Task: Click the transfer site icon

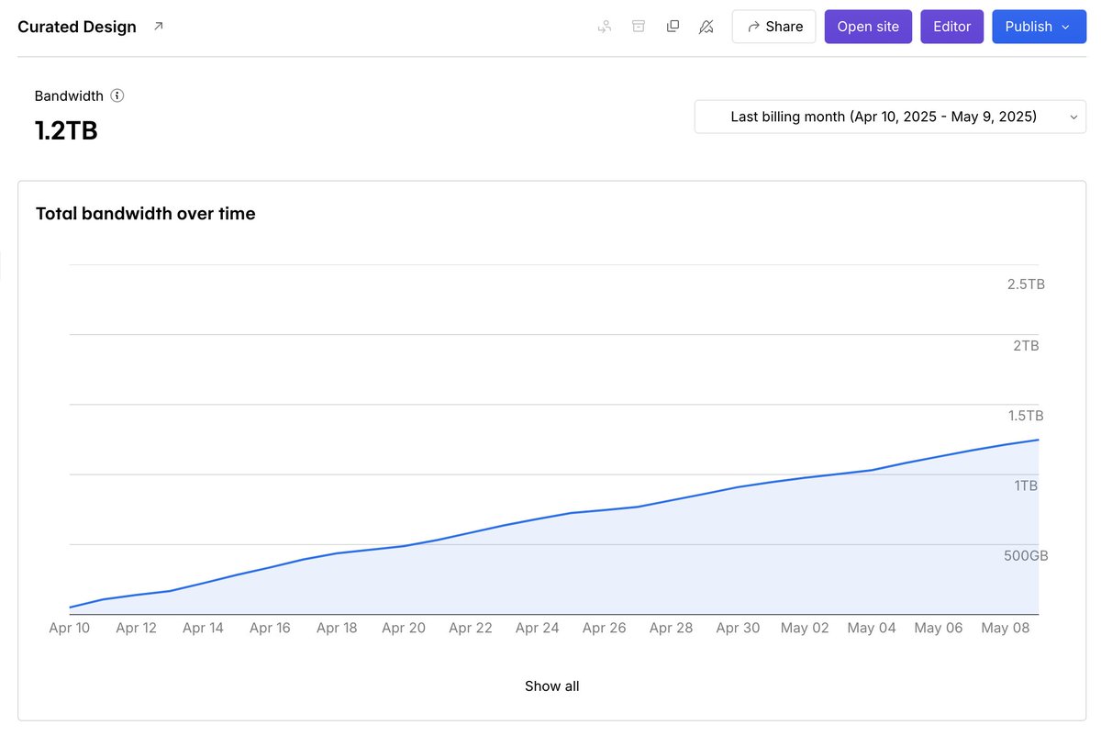Action: 605,27
